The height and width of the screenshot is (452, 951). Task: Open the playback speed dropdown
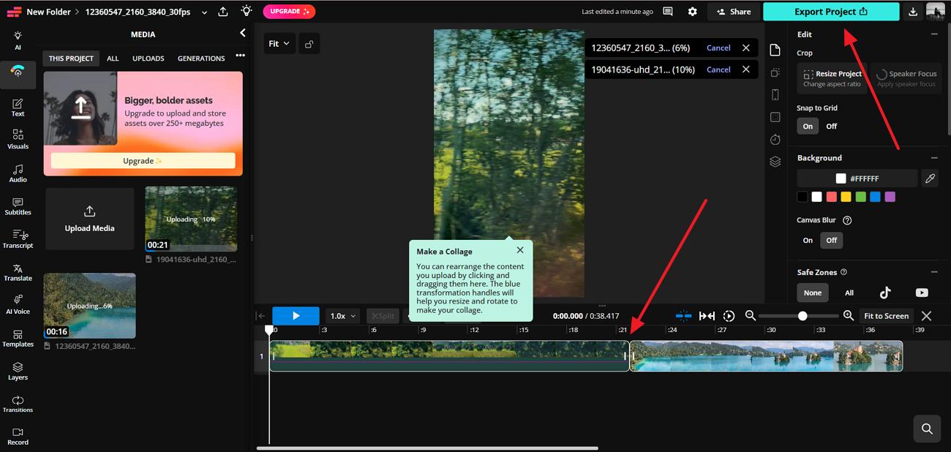click(341, 315)
